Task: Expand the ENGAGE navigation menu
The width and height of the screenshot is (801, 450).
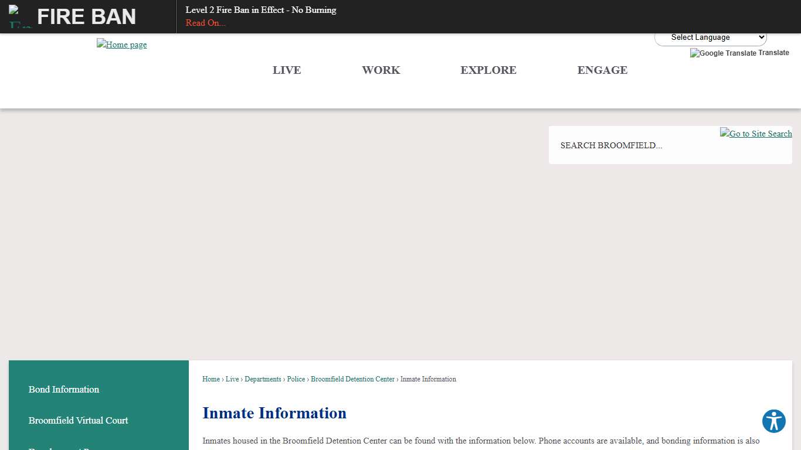Action: coord(602,70)
